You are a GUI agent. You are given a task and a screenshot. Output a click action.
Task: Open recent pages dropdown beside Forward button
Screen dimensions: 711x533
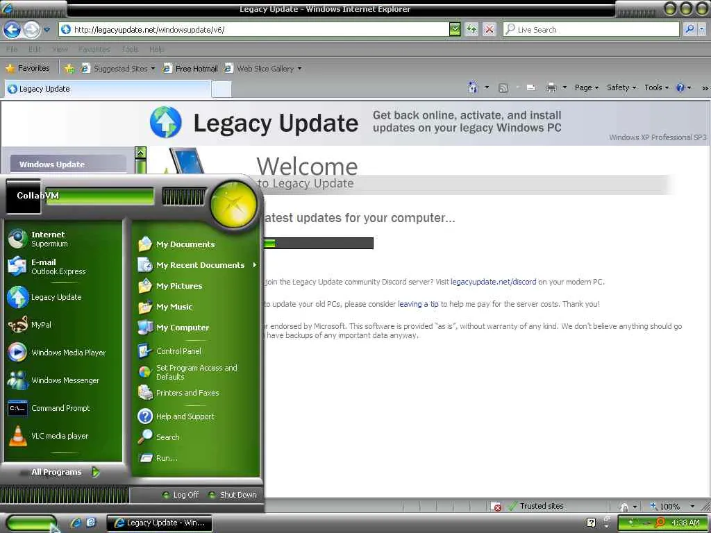pyautogui.click(x=47, y=30)
